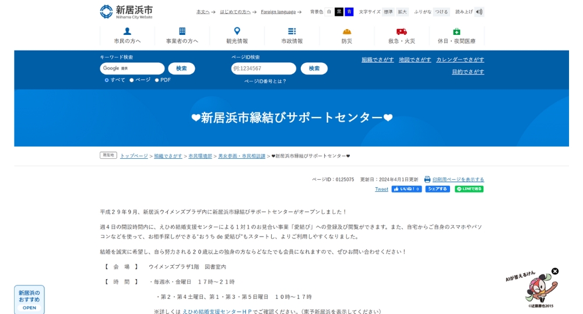Open カレンダーでさがす link
The image size is (583, 314).
[x=461, y=60]
